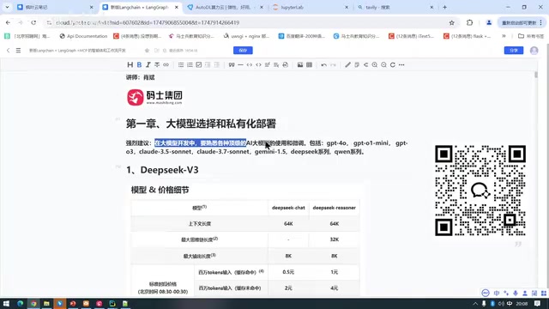Show hidden system tray icons chevron

[x=475, y=303]
